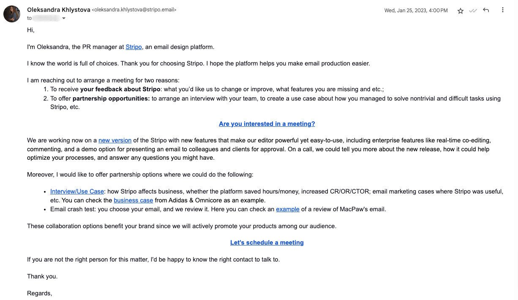The height and width of the screenshot is (300, 518).
Task: Open the three-dot more options menu
Action: point(502,10)
